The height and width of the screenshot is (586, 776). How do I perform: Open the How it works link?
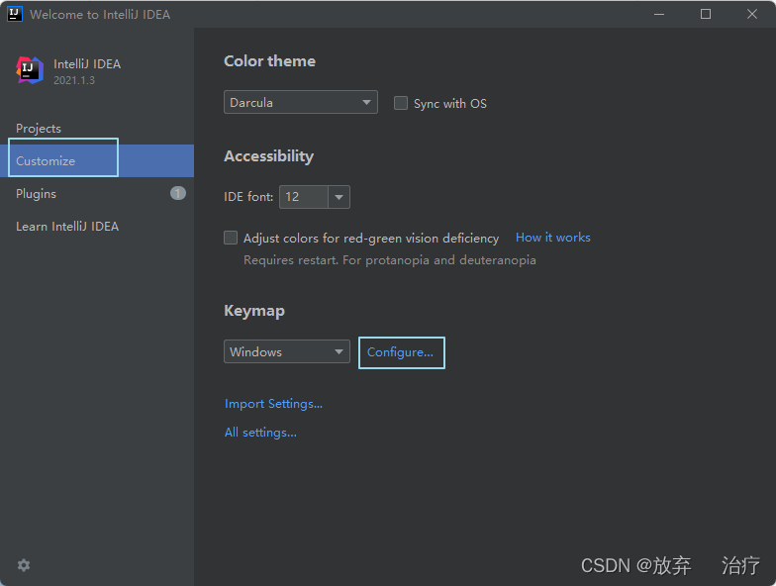(x=552, y=238)
